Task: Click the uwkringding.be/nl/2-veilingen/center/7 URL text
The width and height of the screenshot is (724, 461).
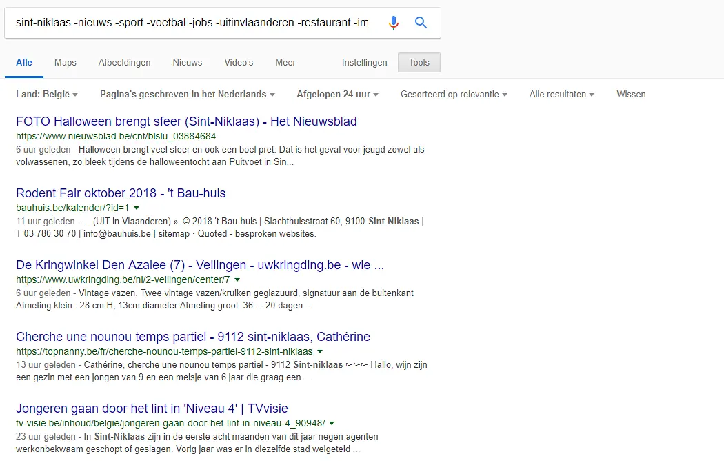Action: tap(123, 279)
